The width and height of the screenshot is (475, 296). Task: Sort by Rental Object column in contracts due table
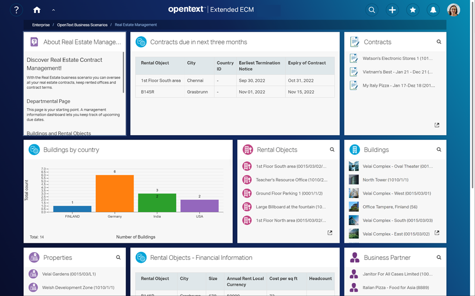click(x=155, y=63)
